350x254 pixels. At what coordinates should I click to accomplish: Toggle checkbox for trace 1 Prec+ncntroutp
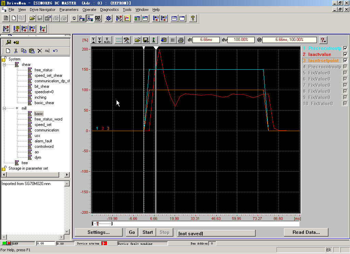click(x=345, y=48)
